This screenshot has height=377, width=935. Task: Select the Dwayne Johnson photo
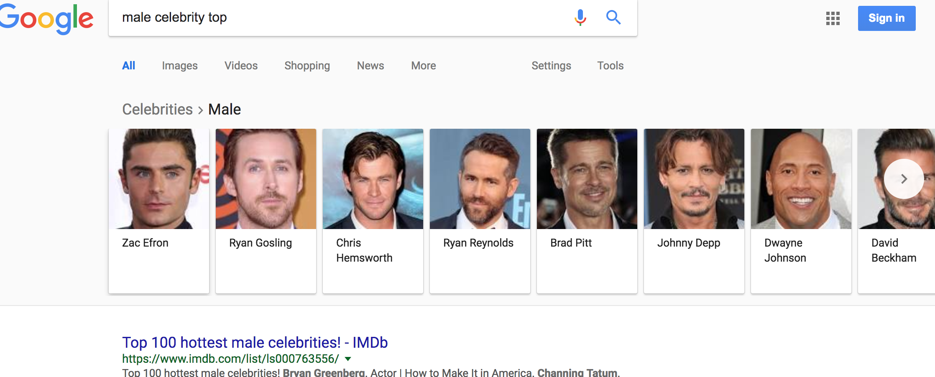pyautogui.click(x=801, y=179)
